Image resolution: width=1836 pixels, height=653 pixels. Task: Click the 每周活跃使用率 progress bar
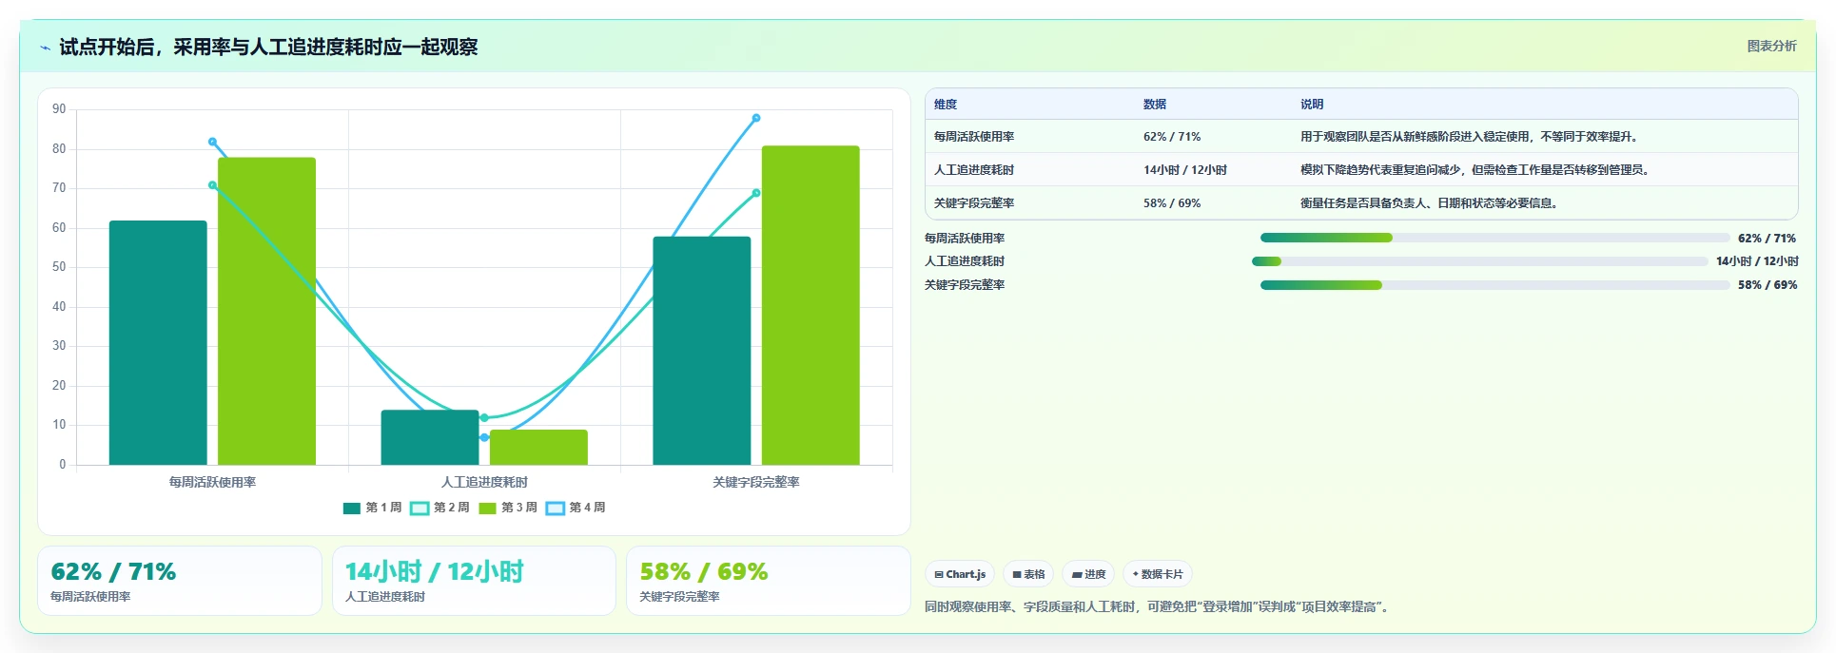point(1494,238)
